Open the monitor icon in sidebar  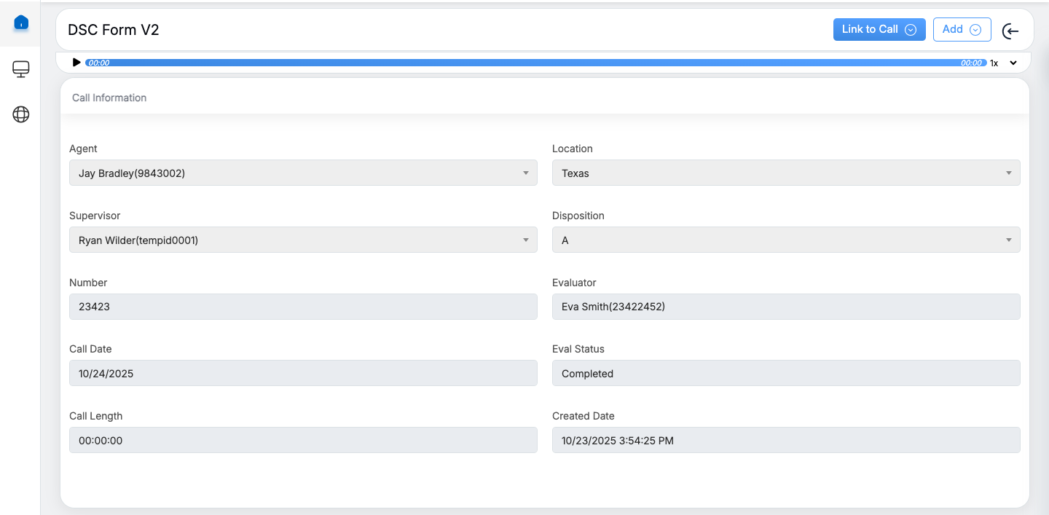[21, 69]
